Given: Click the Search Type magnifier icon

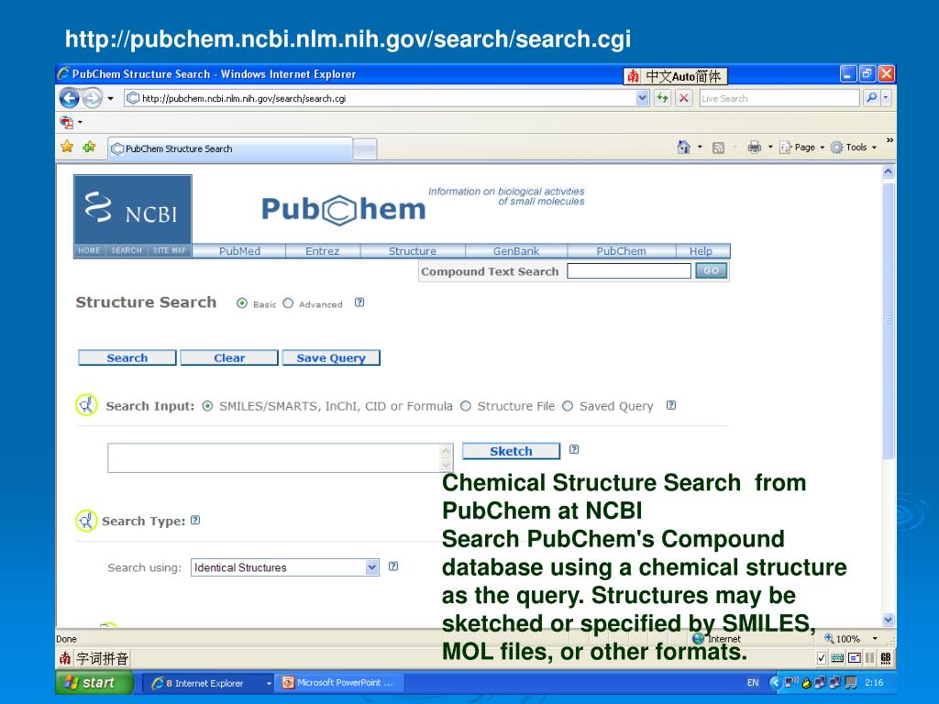Looking at the screenshot, I should pos(86,521).
